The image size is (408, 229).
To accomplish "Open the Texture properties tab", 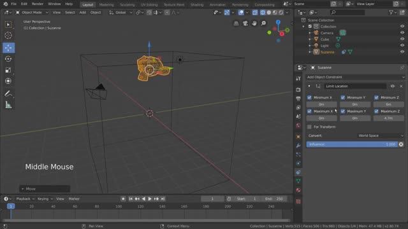I will [x=298, y=201].
